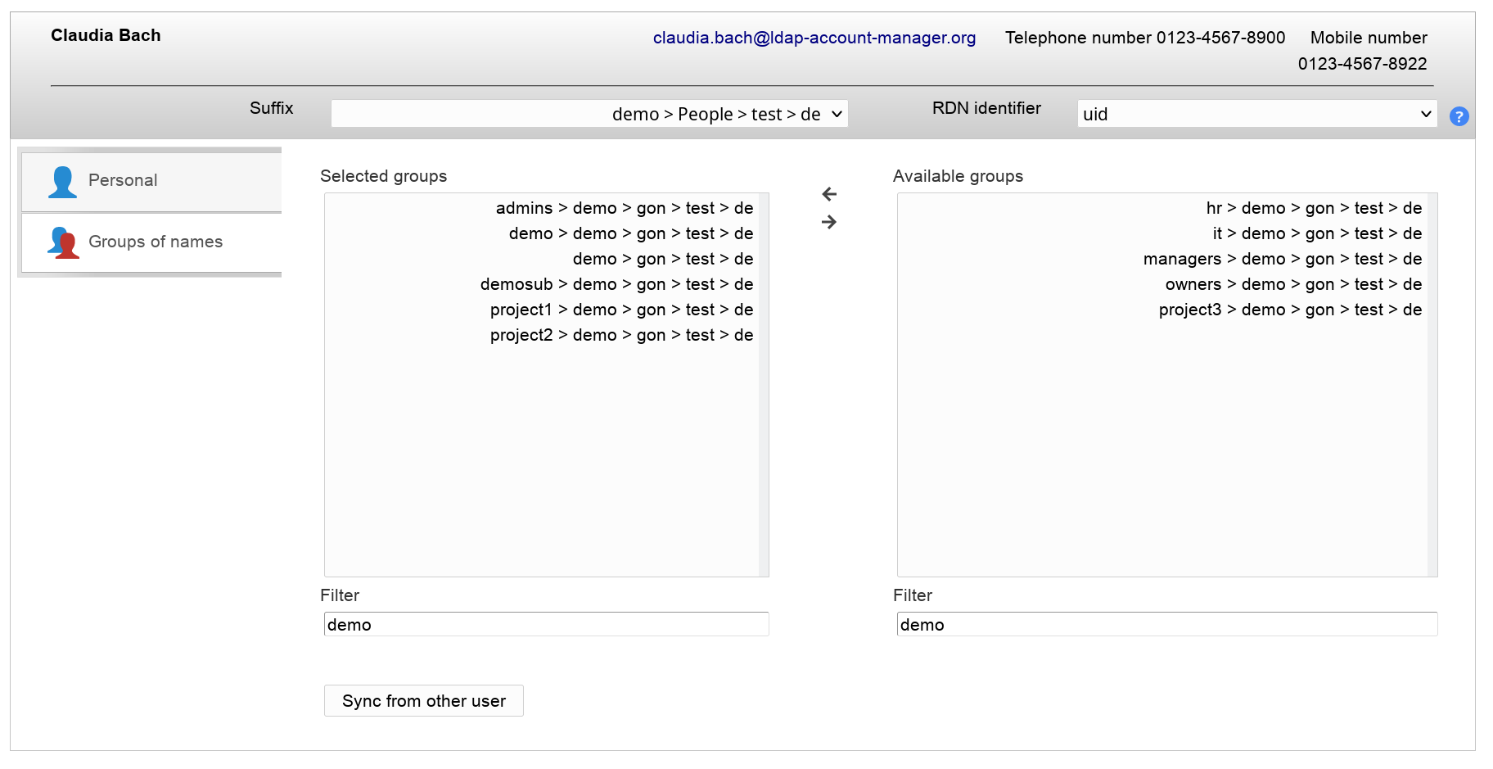
Task: Select owners group in Available groups
Action: click(1293, 285)
